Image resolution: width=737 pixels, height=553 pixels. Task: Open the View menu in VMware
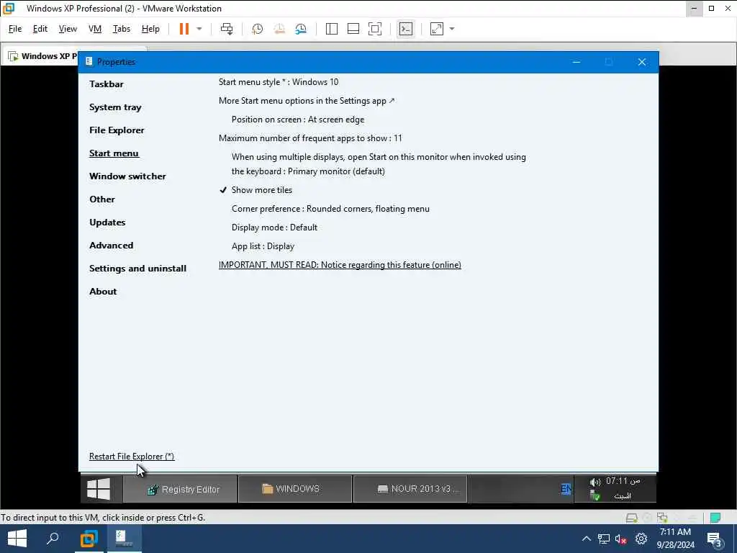tap(68, 29)
